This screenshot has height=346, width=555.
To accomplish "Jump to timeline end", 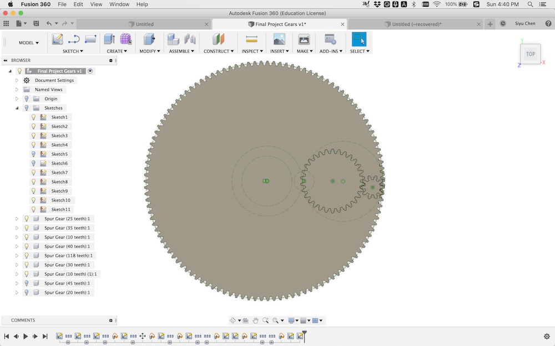I will click(x=45, y=336).
